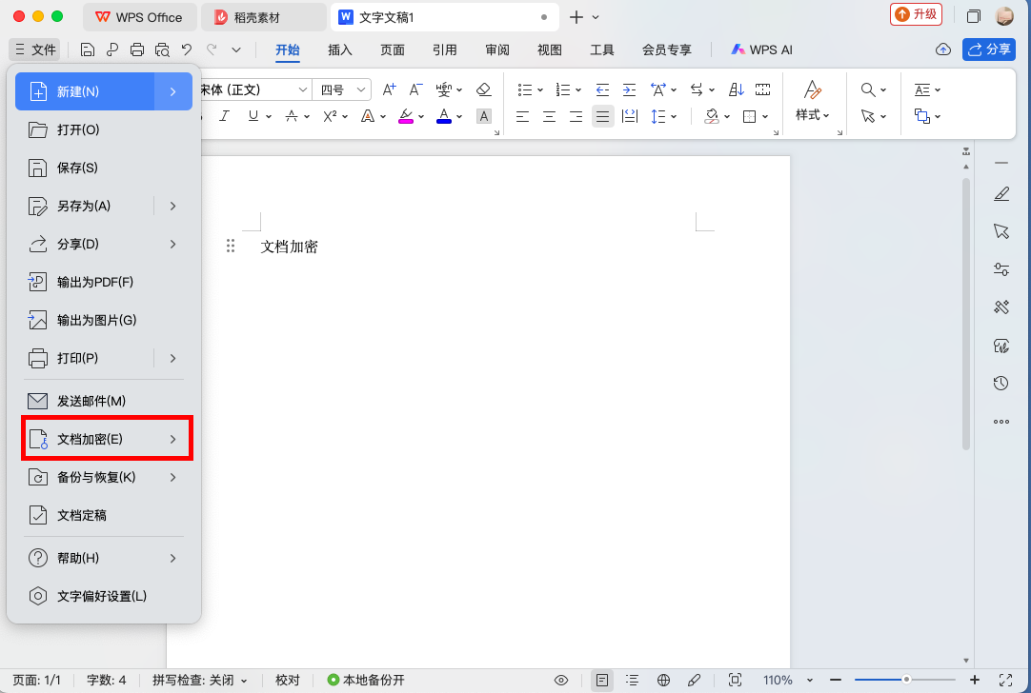This screenshot has height=693, width=1031.
Task: Click the magic wand effects icon in right sidebar
Action: click(x=1001, y=307)
